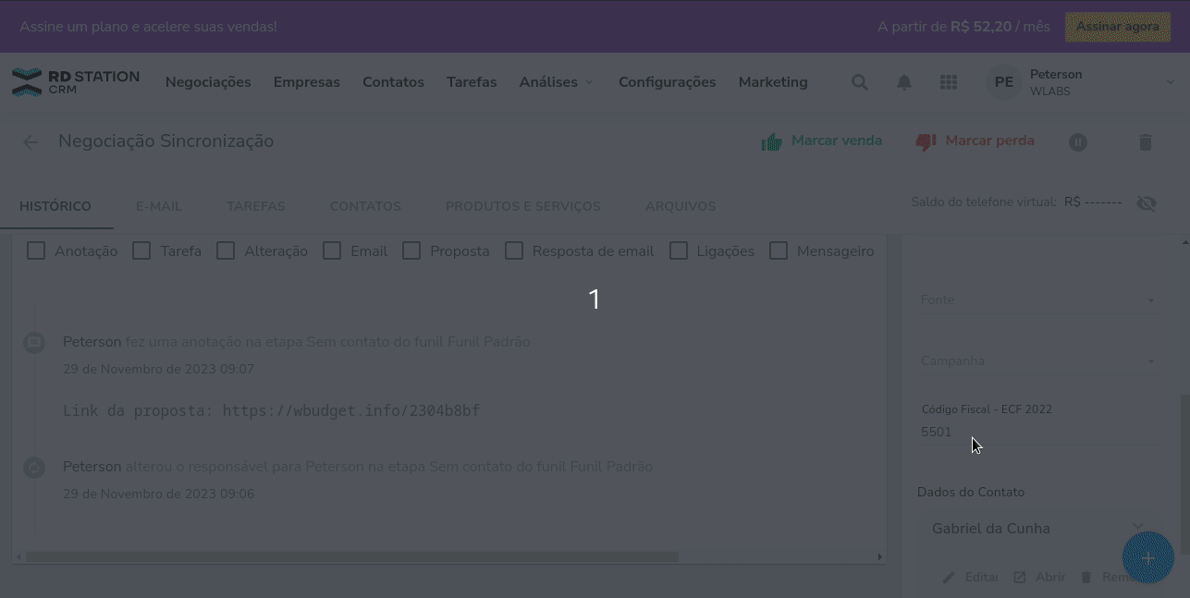Open the Tarefas tab of the deal
The width and height of the screenshot is (1190, 598).
(x=255, y=206)
